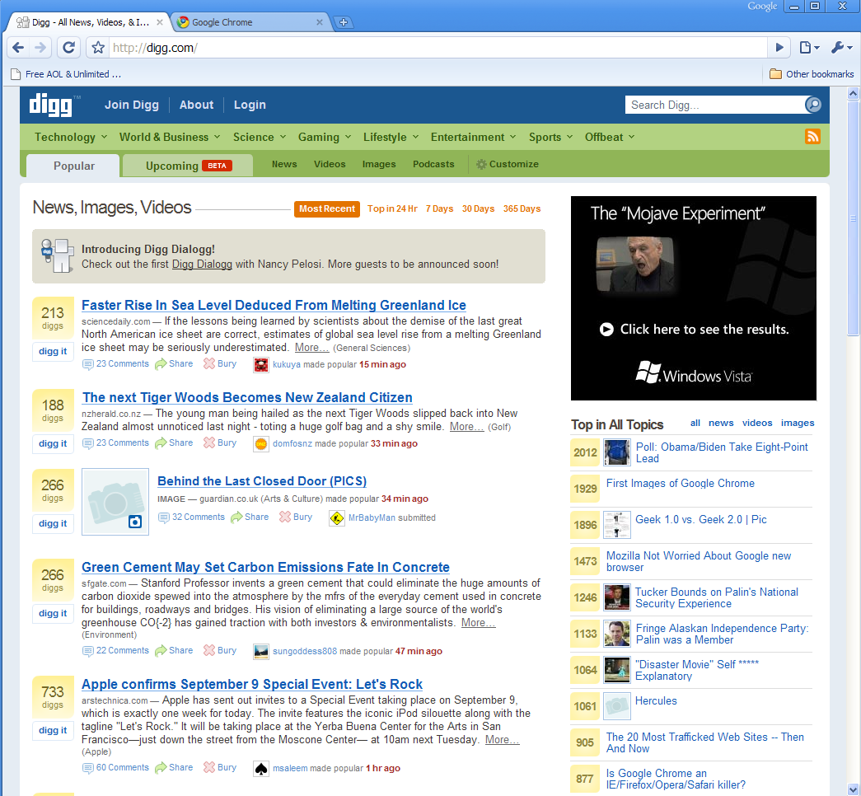Open sungoddess808's user avatar
Image resolution: width=861 pixels, height=796 pixels.
pos(261,652)
